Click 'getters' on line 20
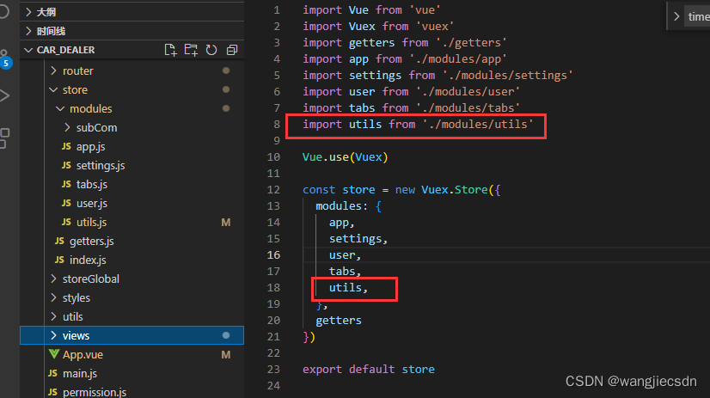This screenshot has width=710, height=398. tap(339, 321)
